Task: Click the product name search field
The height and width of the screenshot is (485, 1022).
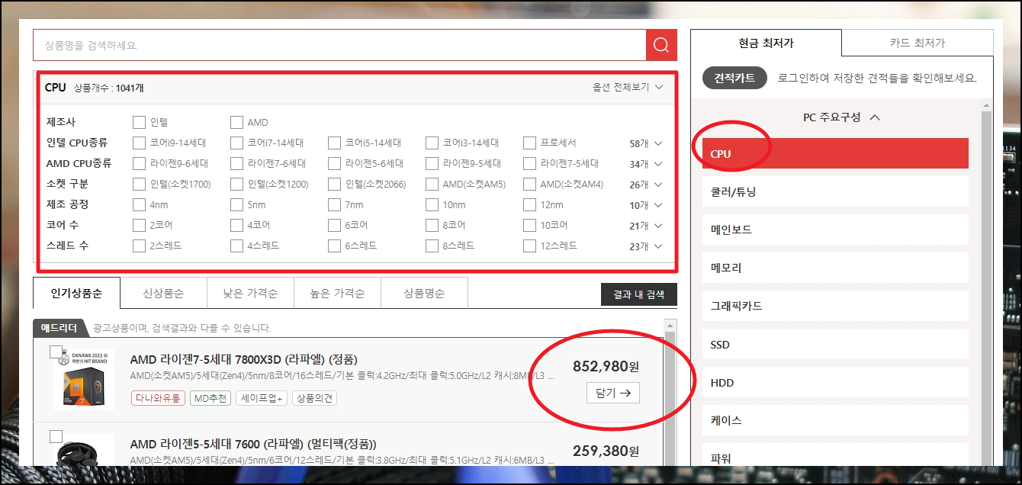Action: pos(339,45)
